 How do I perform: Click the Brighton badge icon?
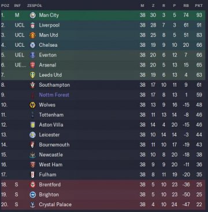(33, 195)
